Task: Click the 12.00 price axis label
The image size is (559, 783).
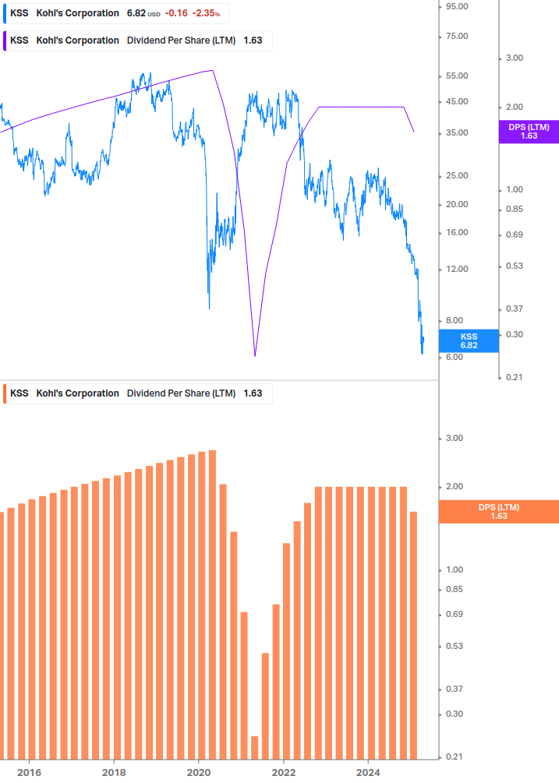Action: click(457, 269)
